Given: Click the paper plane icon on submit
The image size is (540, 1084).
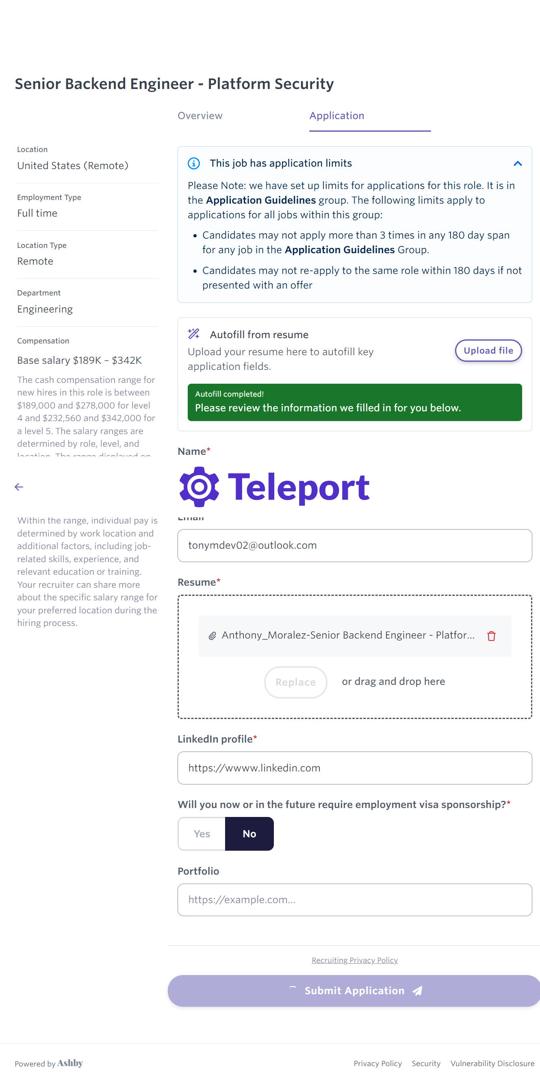Looking at the screenshot, I should click(417, 991).
